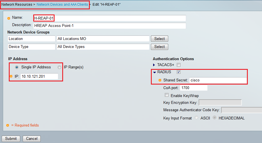Choose the IP Range(s) radio option
The image size is (262, 143).
point(59,67)
